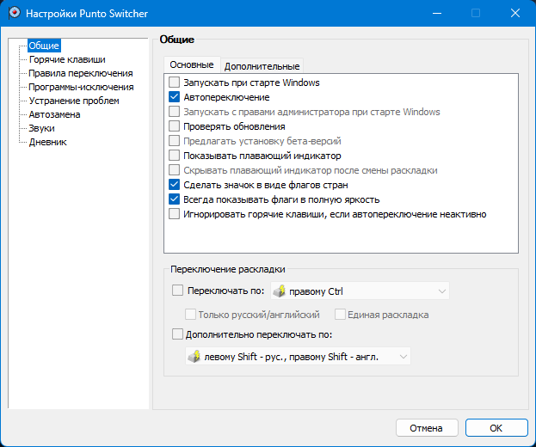Enable Показывать плавающий индикатор option
The image size is (536, 447).
coord(176,156)
